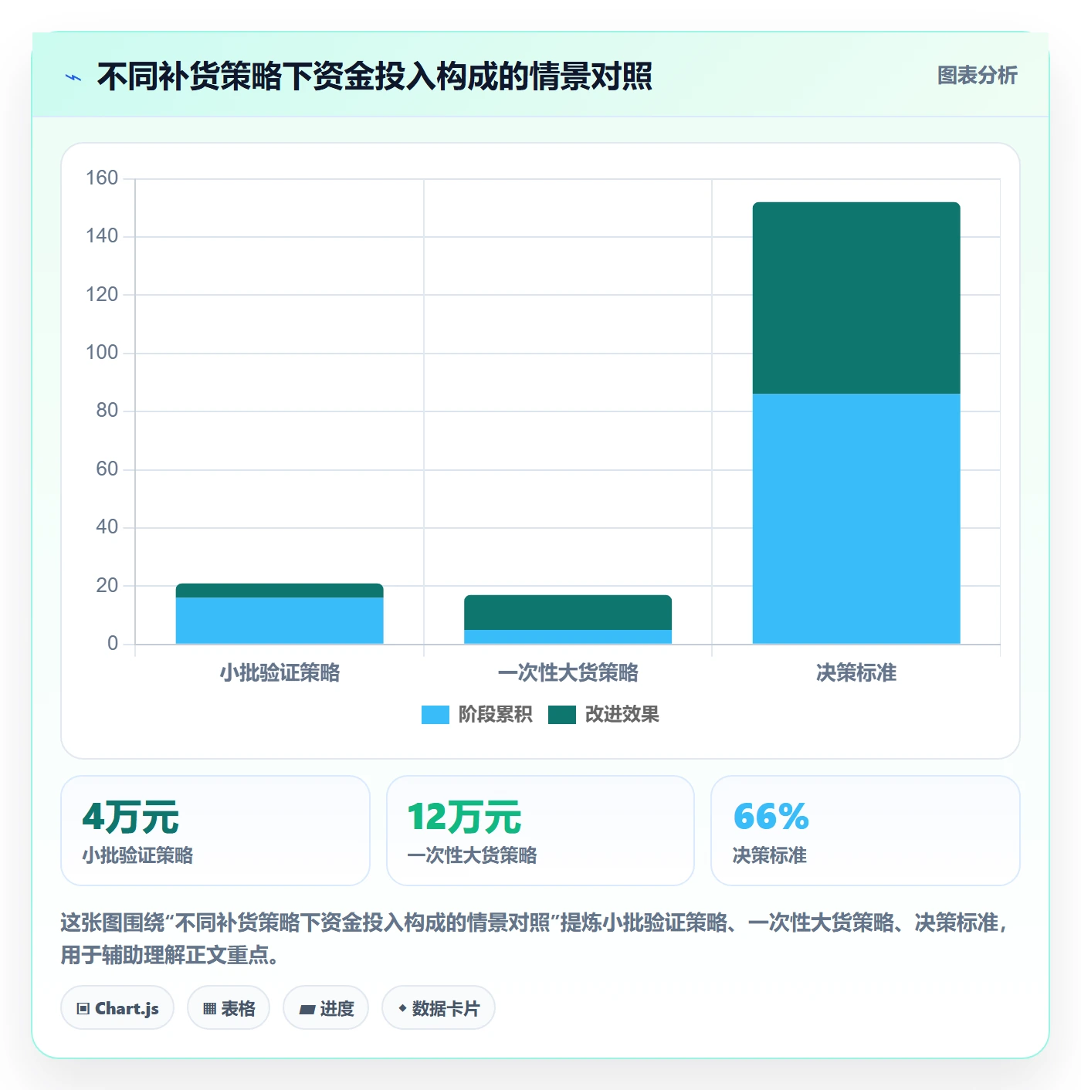Click the 小批验证策略 x-axis label
Viewport: 1081px width, 1090px height.
pyautogui.click(x=280, y=673)
